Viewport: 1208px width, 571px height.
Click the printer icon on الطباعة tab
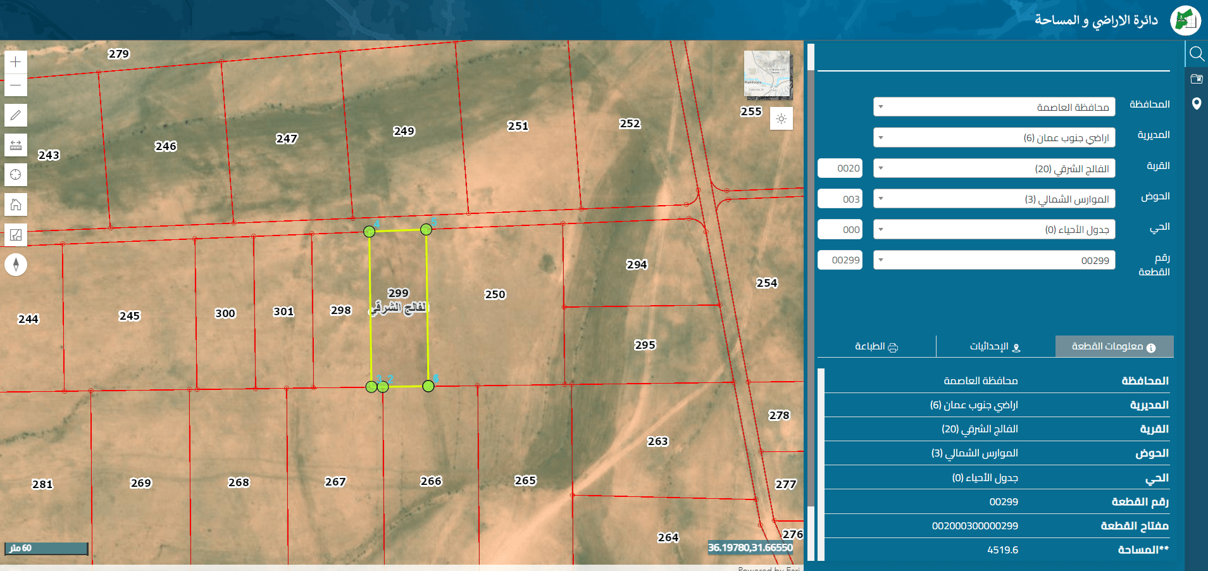pyautogui.click(x=893, y=348)
